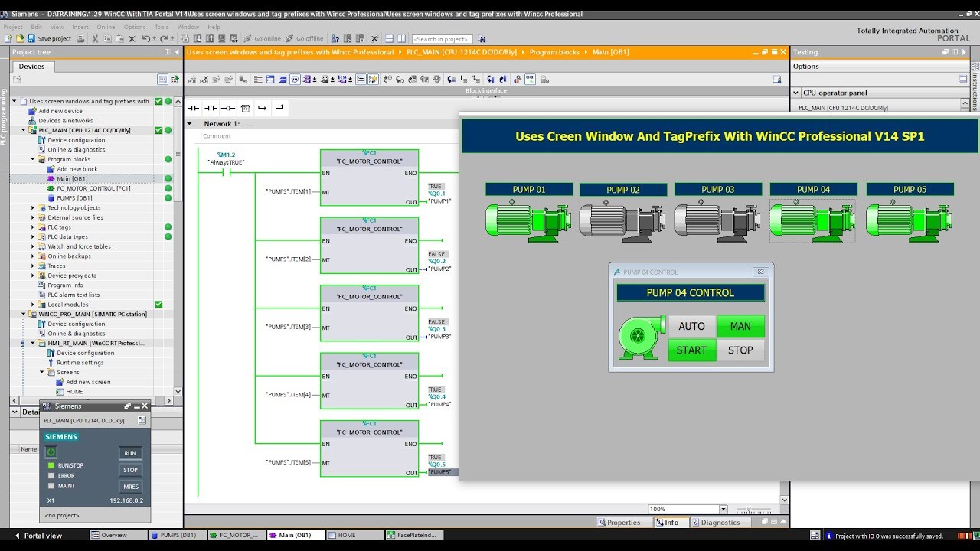Viewport: 980px width, 551px height.
Task: Click the Search in project field
Action: coord(443,39)
